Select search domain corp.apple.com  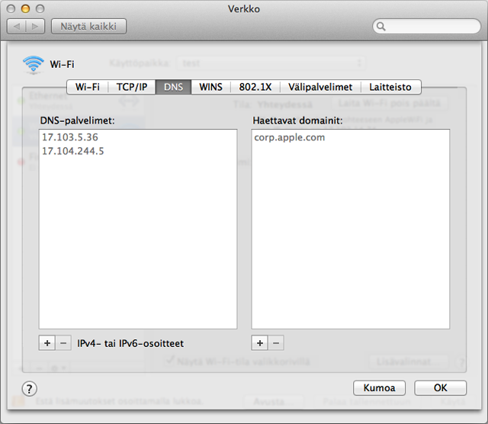click(351, 137)
